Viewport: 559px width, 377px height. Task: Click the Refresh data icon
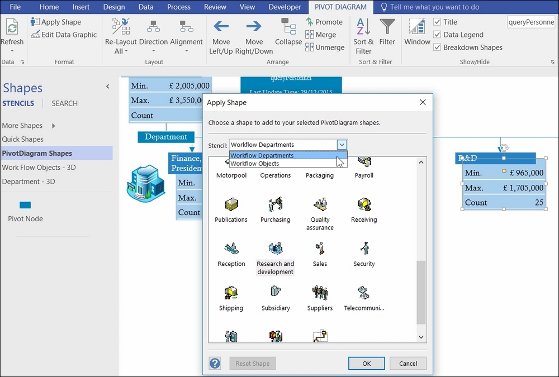pyautogui.click(x=12, y=27)
